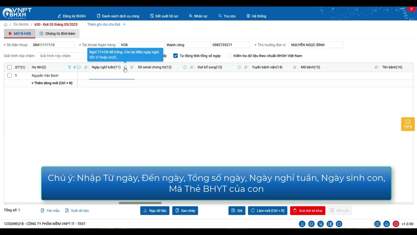The height and width of the screenshot is (235, 417).
Task: Click the filter icon in Họ tên column
Action: pos(69,67)
